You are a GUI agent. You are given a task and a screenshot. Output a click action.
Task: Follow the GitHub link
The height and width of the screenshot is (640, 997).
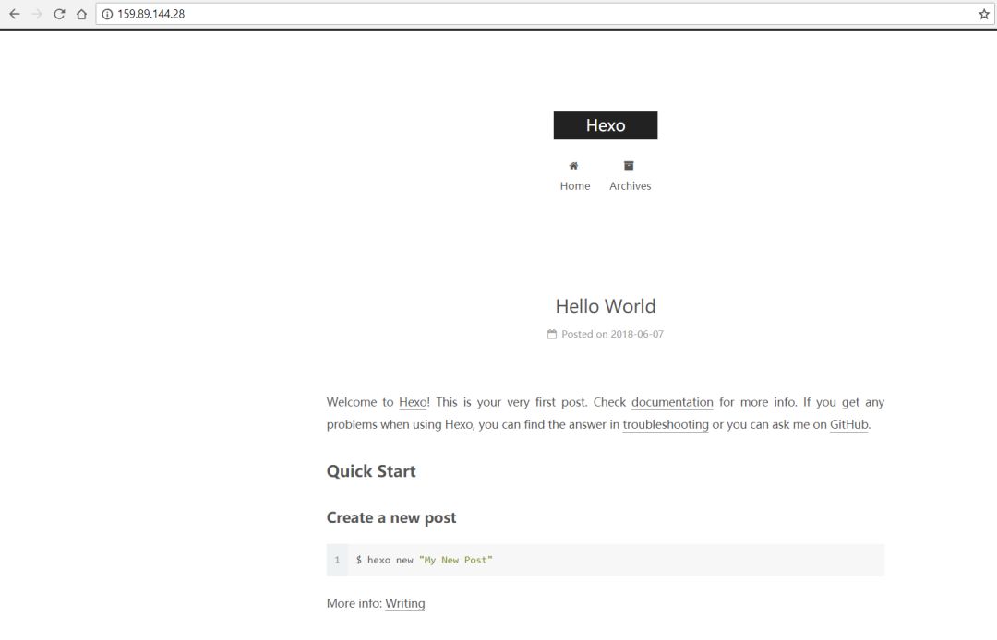click(x=849, y=424)
